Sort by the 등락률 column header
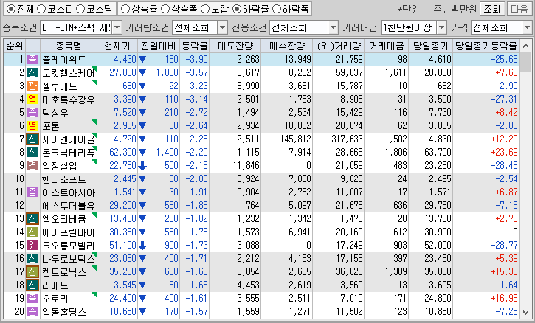Viewport: 535px width, 323px height. 195,46
